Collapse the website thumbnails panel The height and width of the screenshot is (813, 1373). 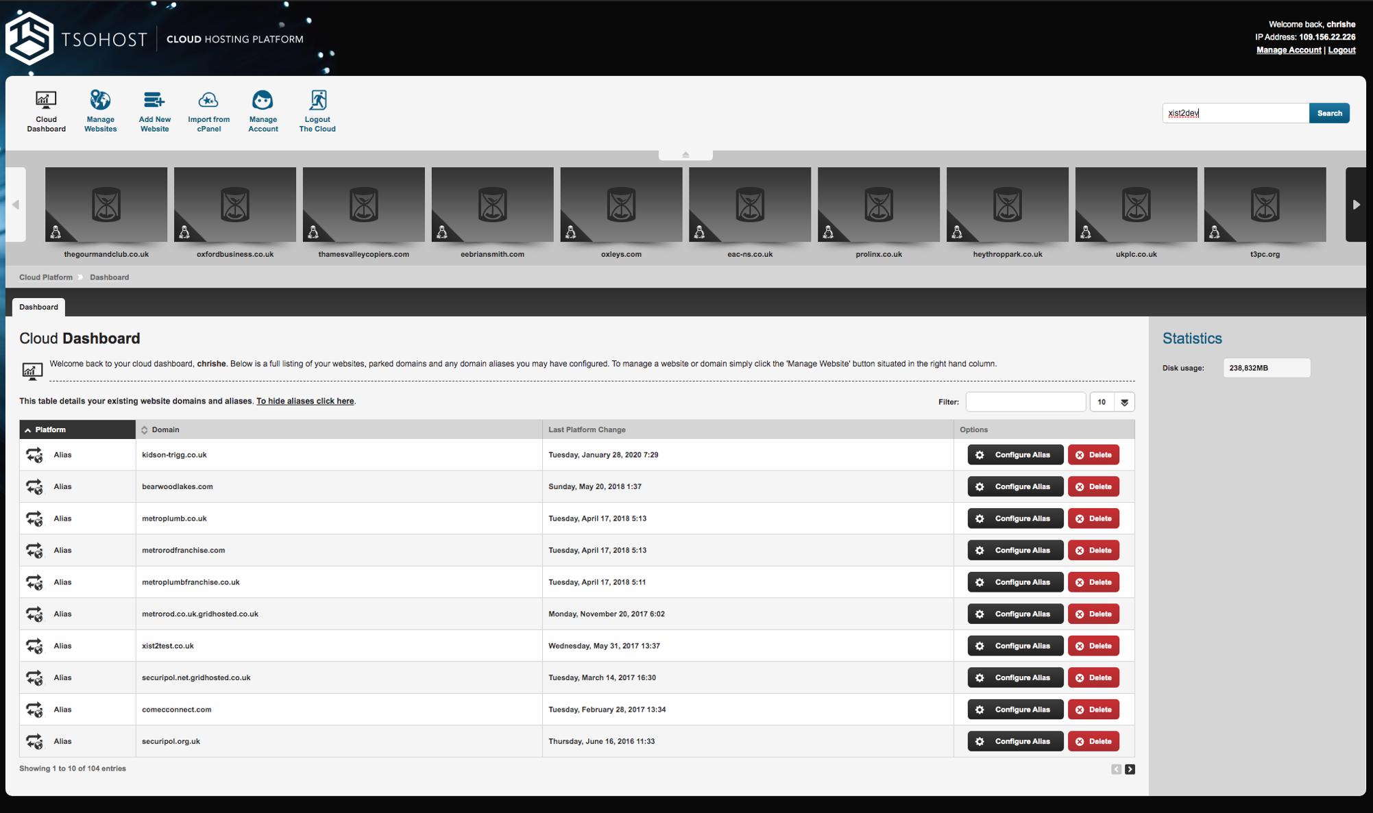pyautogui.click(x=685, y=155)
